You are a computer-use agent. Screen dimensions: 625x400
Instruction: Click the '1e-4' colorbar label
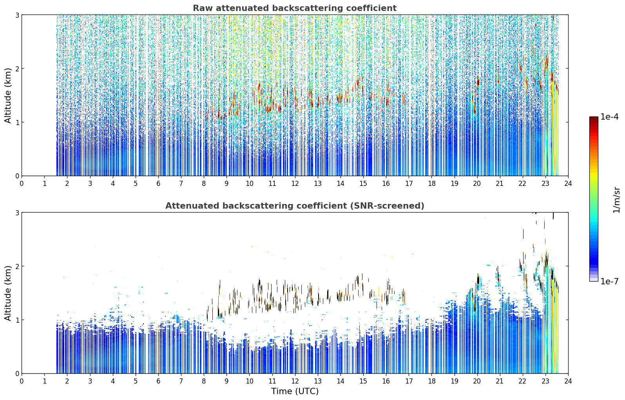pos(610,117)
